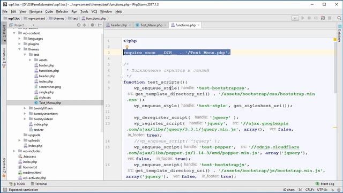This screenshot has height=193, width=343.
Task: Expand the wp-includes folder
Action: click(x=14, y=151)
